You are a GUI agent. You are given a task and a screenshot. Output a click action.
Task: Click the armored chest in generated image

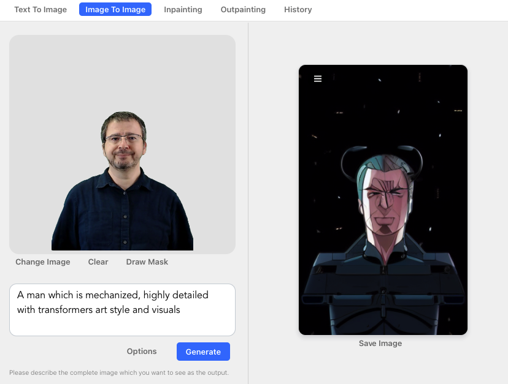pyautogui.click(x=382, y=282)
